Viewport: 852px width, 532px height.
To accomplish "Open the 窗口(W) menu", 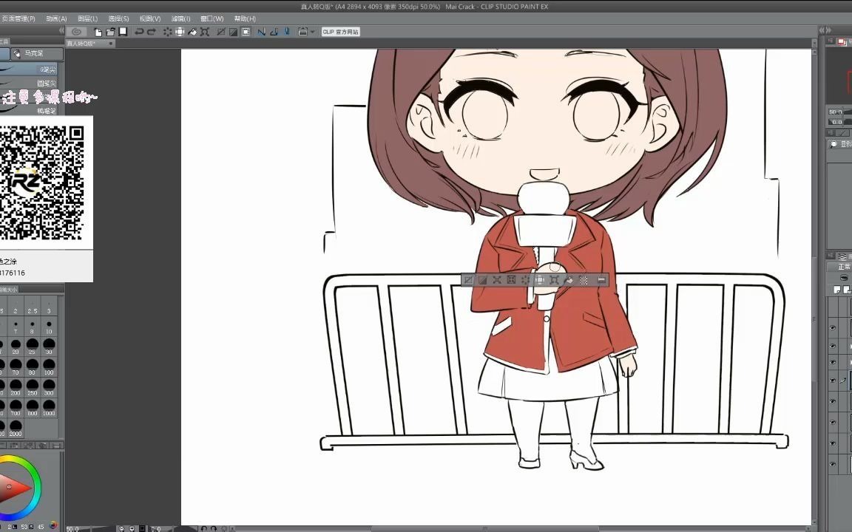I will pos(212,18).
